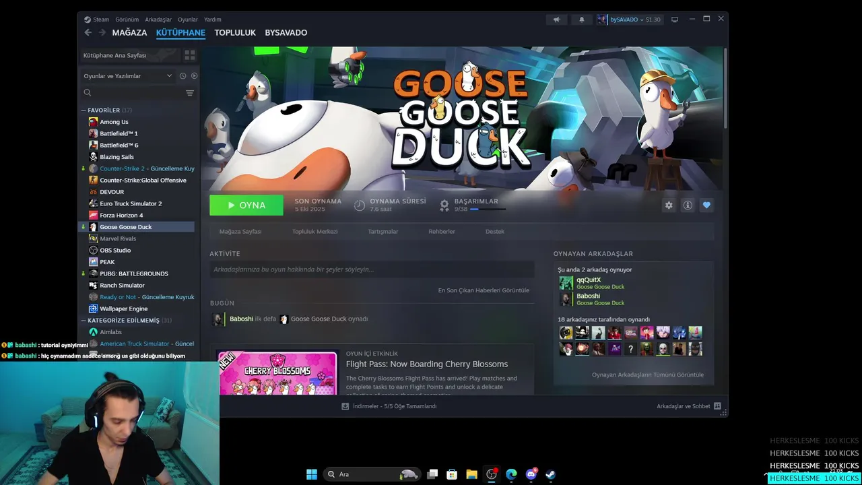Open bySAVADO account dropdown

point(629,20)
